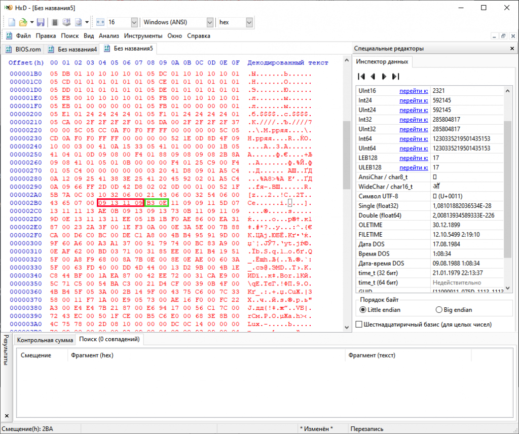This screenshot has height=434, width=519.
Task: Click the hex view scrollbar up arrow
Action: (x=347, y=60)
